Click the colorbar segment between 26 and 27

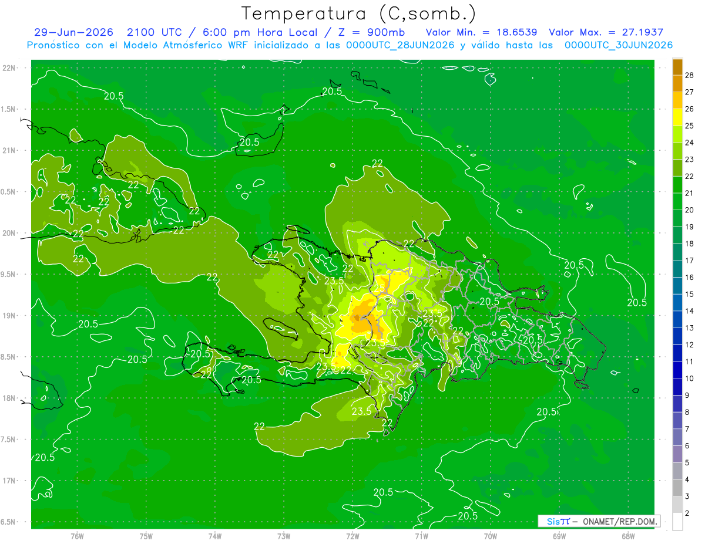coord(677,100)
